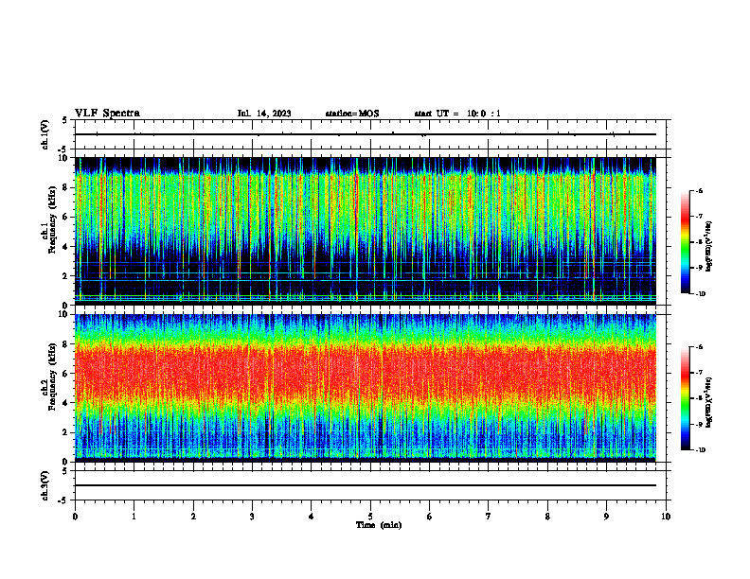Click the time axis tick label "4"

tap(312, 517)
